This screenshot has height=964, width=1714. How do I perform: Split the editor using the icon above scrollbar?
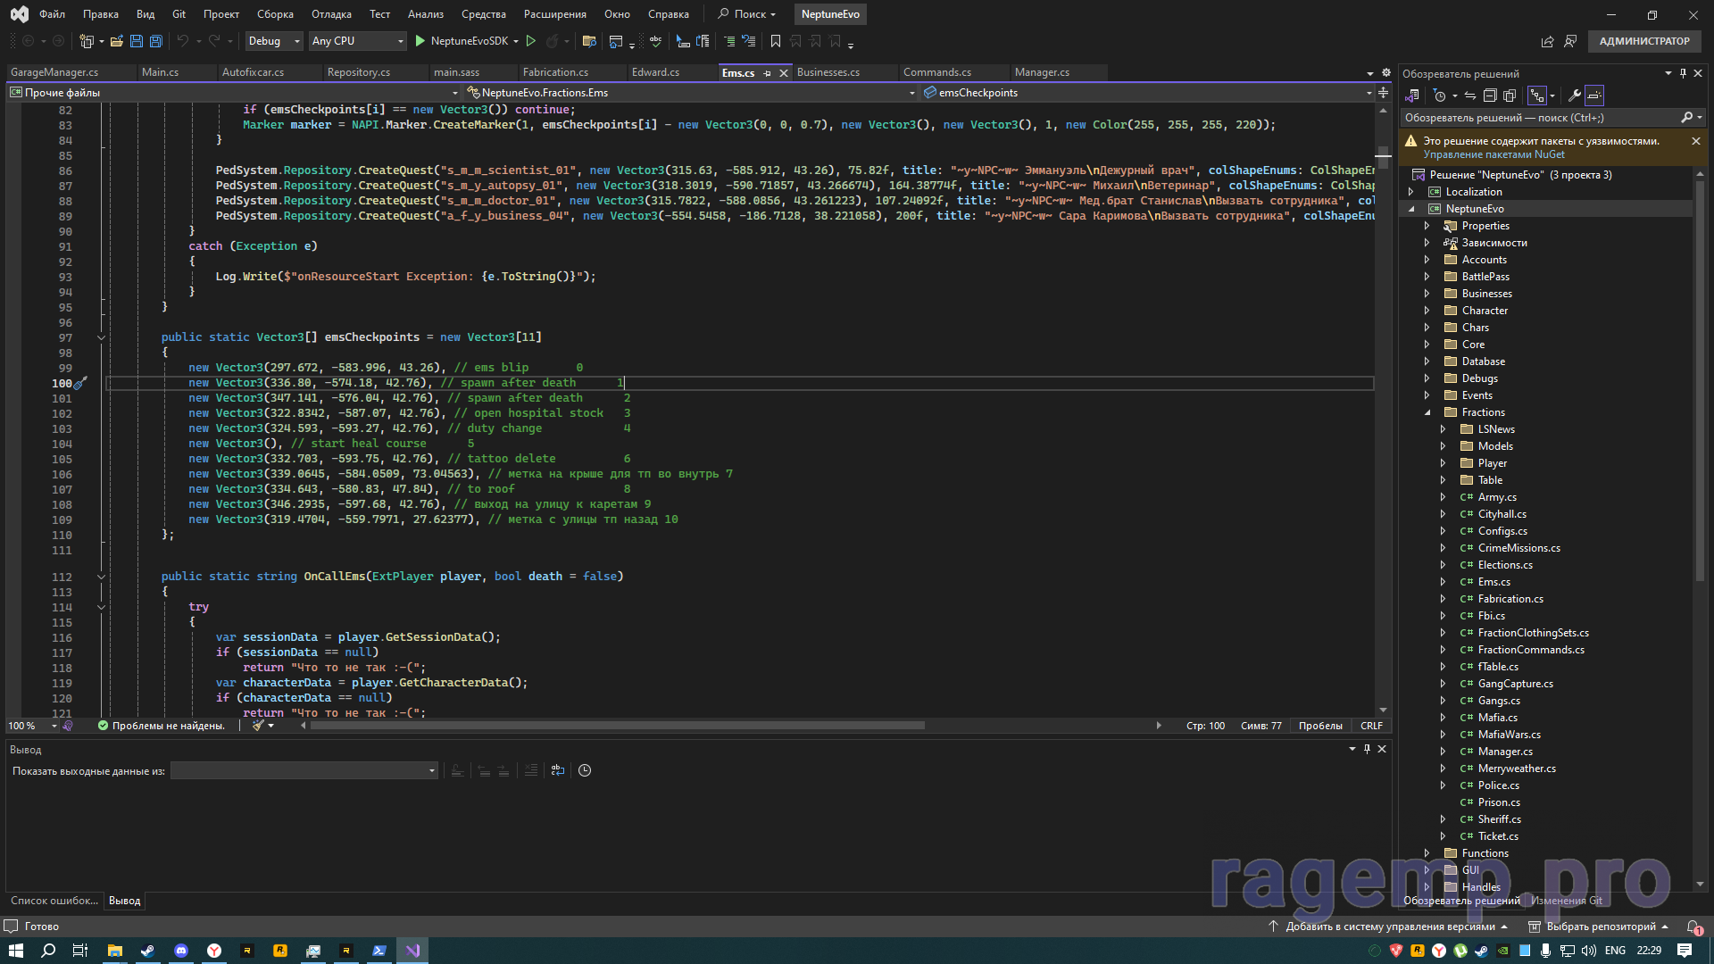click(x=1383, y=93)
